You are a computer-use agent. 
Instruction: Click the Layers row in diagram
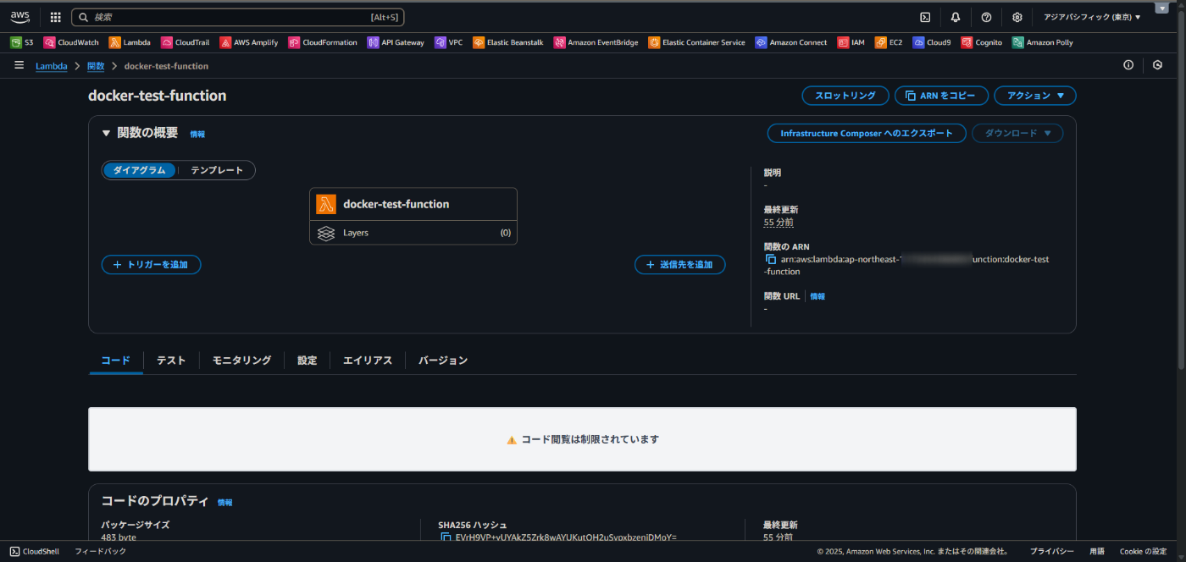pos(413,233)
